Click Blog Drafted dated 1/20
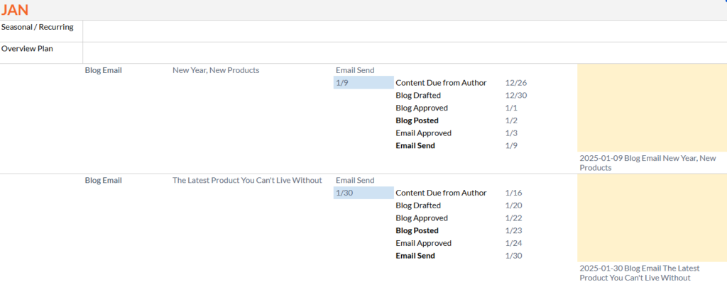727x282 pixels. [418, 205]
